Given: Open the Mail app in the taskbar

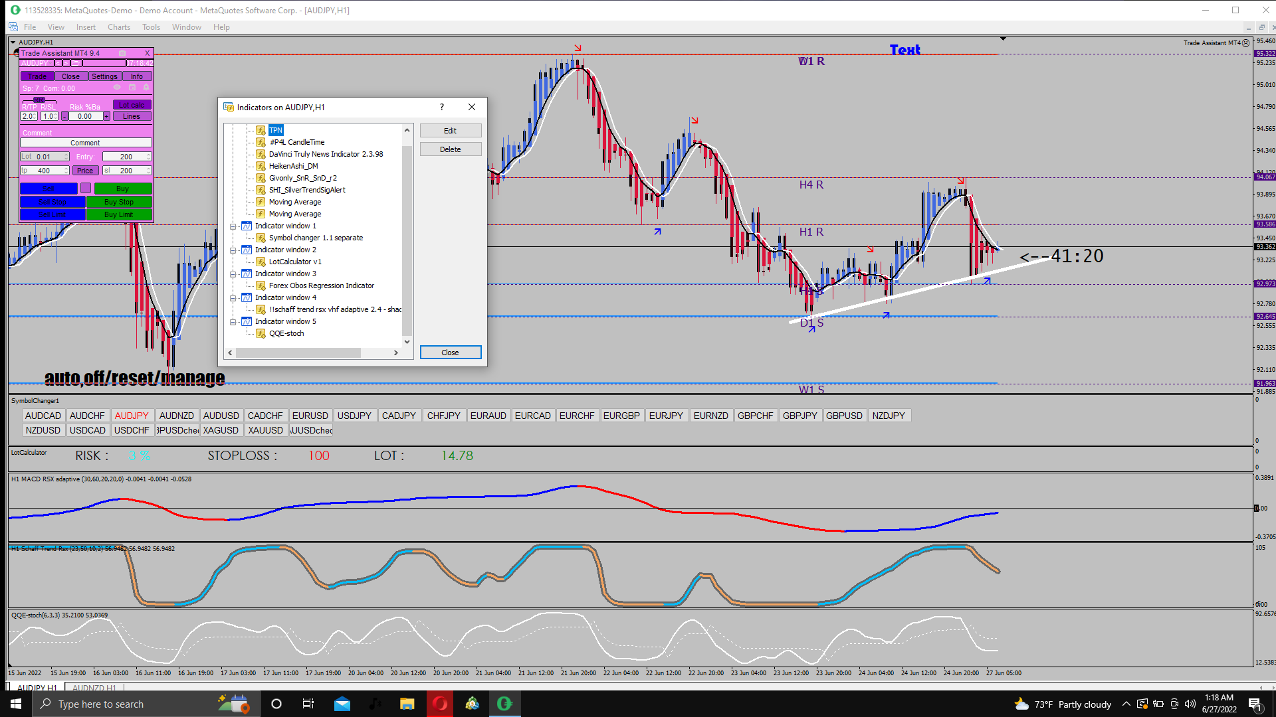Looking at the screenshot, I should tap(342, 704).
